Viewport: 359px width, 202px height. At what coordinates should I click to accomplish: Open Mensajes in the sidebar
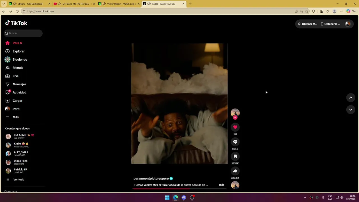pos(16,84)
